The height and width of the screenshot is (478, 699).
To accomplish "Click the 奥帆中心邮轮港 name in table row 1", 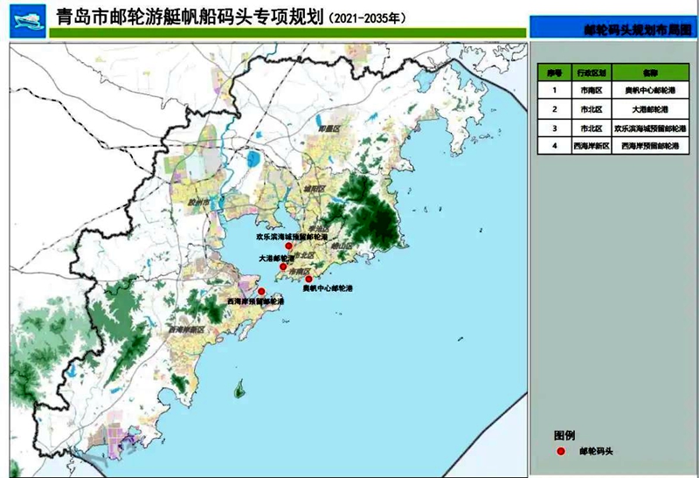I will [x=648, y=90].
